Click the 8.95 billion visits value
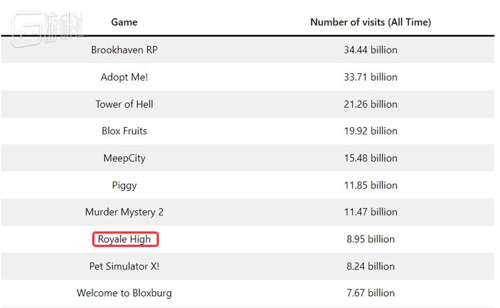The height and width of the screenshot is (308, 500). 371,239
